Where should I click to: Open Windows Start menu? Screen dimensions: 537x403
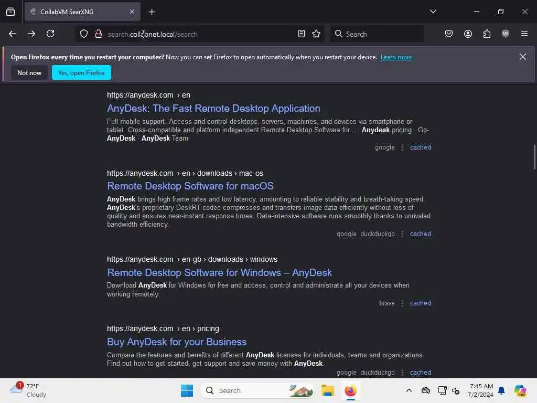tap(187, 390)
